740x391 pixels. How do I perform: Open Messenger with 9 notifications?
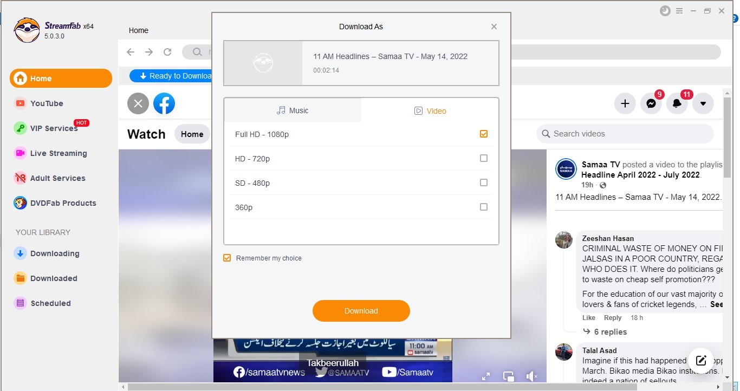pyautogui.click(x=651, y=103)
